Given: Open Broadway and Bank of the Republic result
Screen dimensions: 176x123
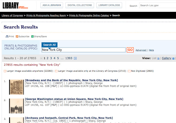Looking at the screenshot, I should coord(71,80).
